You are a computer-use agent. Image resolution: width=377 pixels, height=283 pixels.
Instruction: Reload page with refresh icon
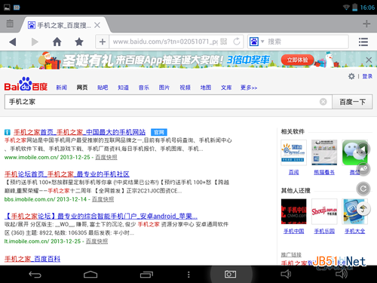pos(237,42)
